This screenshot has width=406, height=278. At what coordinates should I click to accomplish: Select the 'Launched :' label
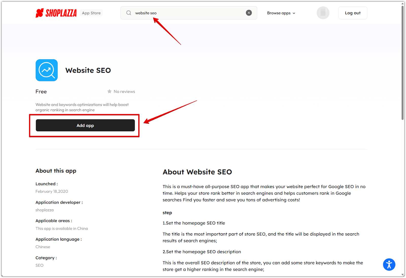pos(47,184)
